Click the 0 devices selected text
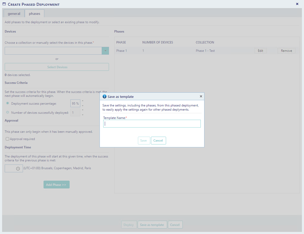This screenshot has width=304, height=234. click(x=17, y=75)
